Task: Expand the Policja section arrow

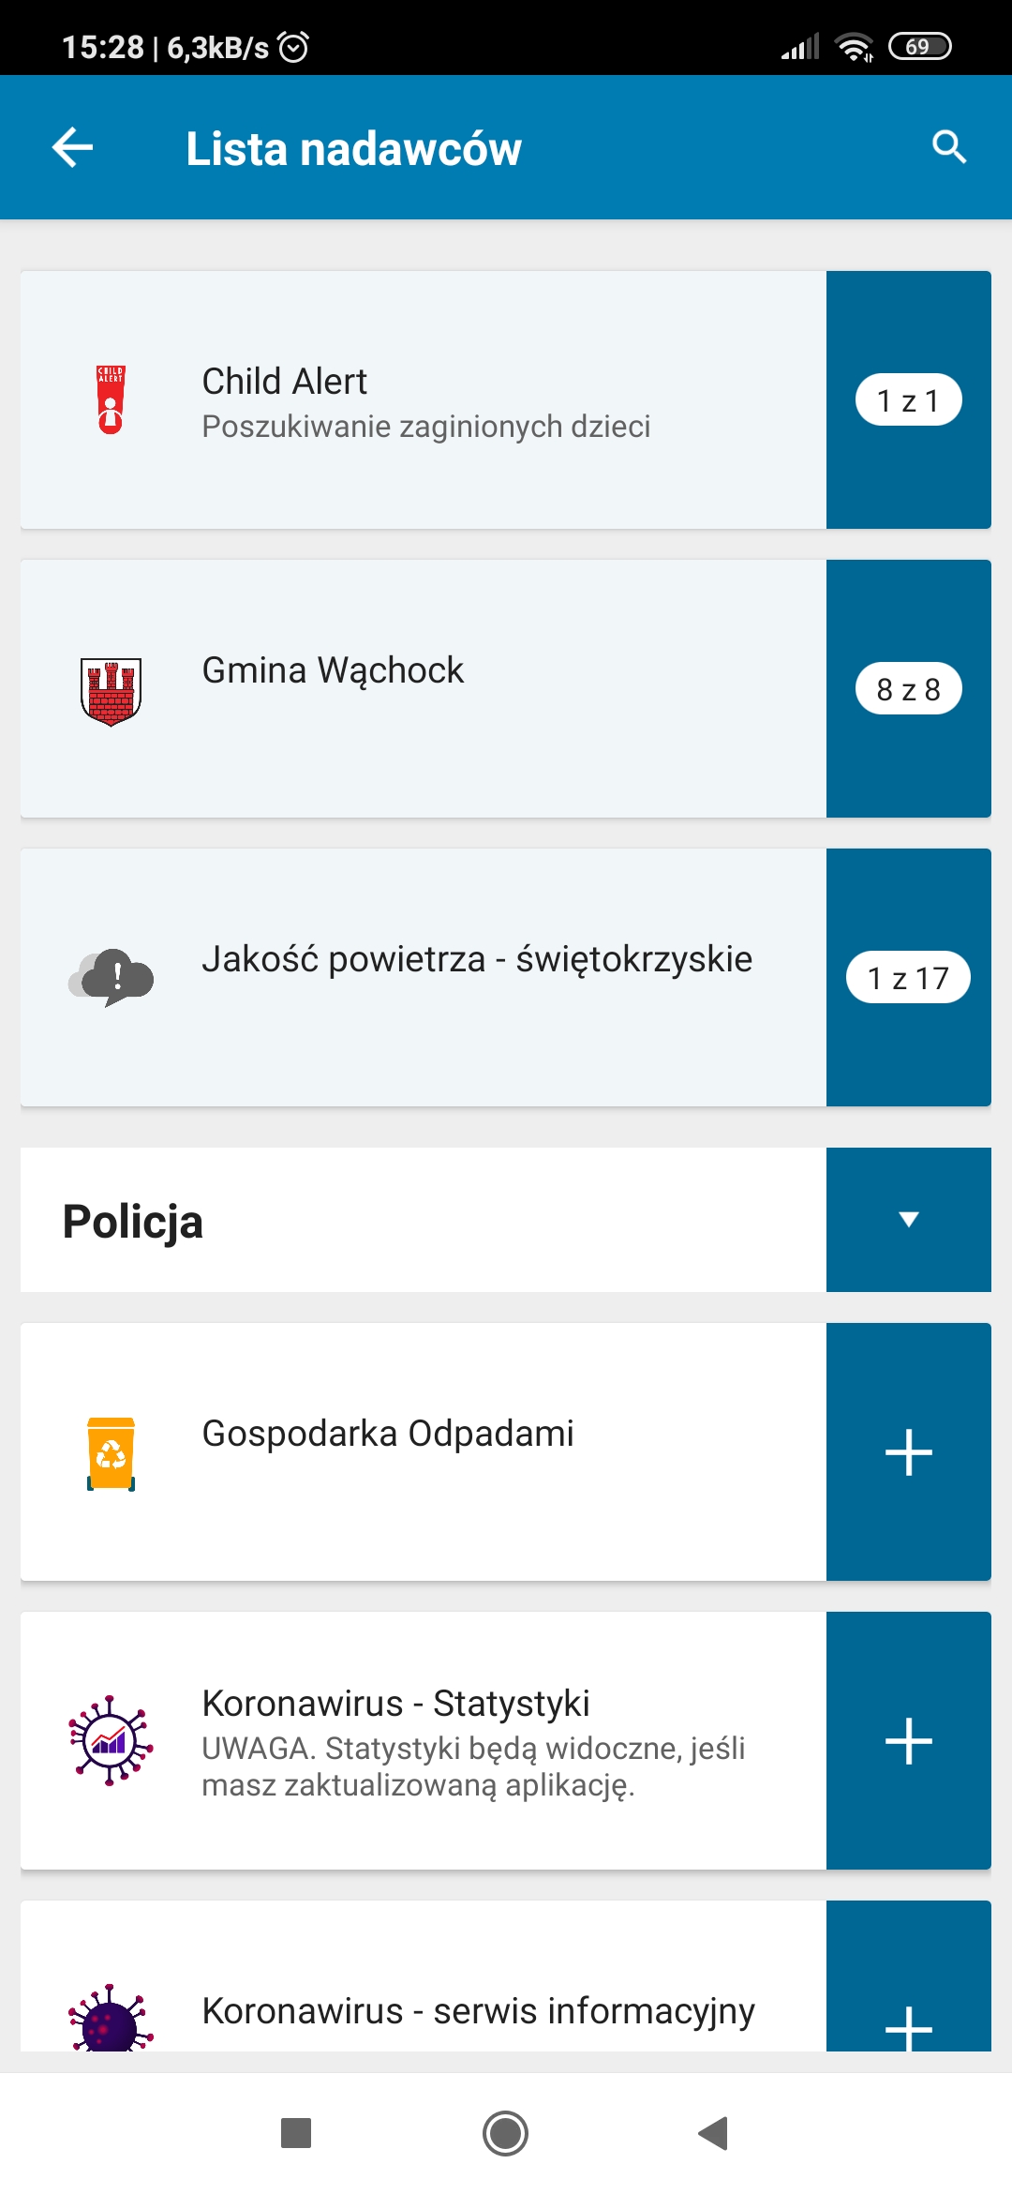Action: pyautogui.click(x=908, y=1220)
